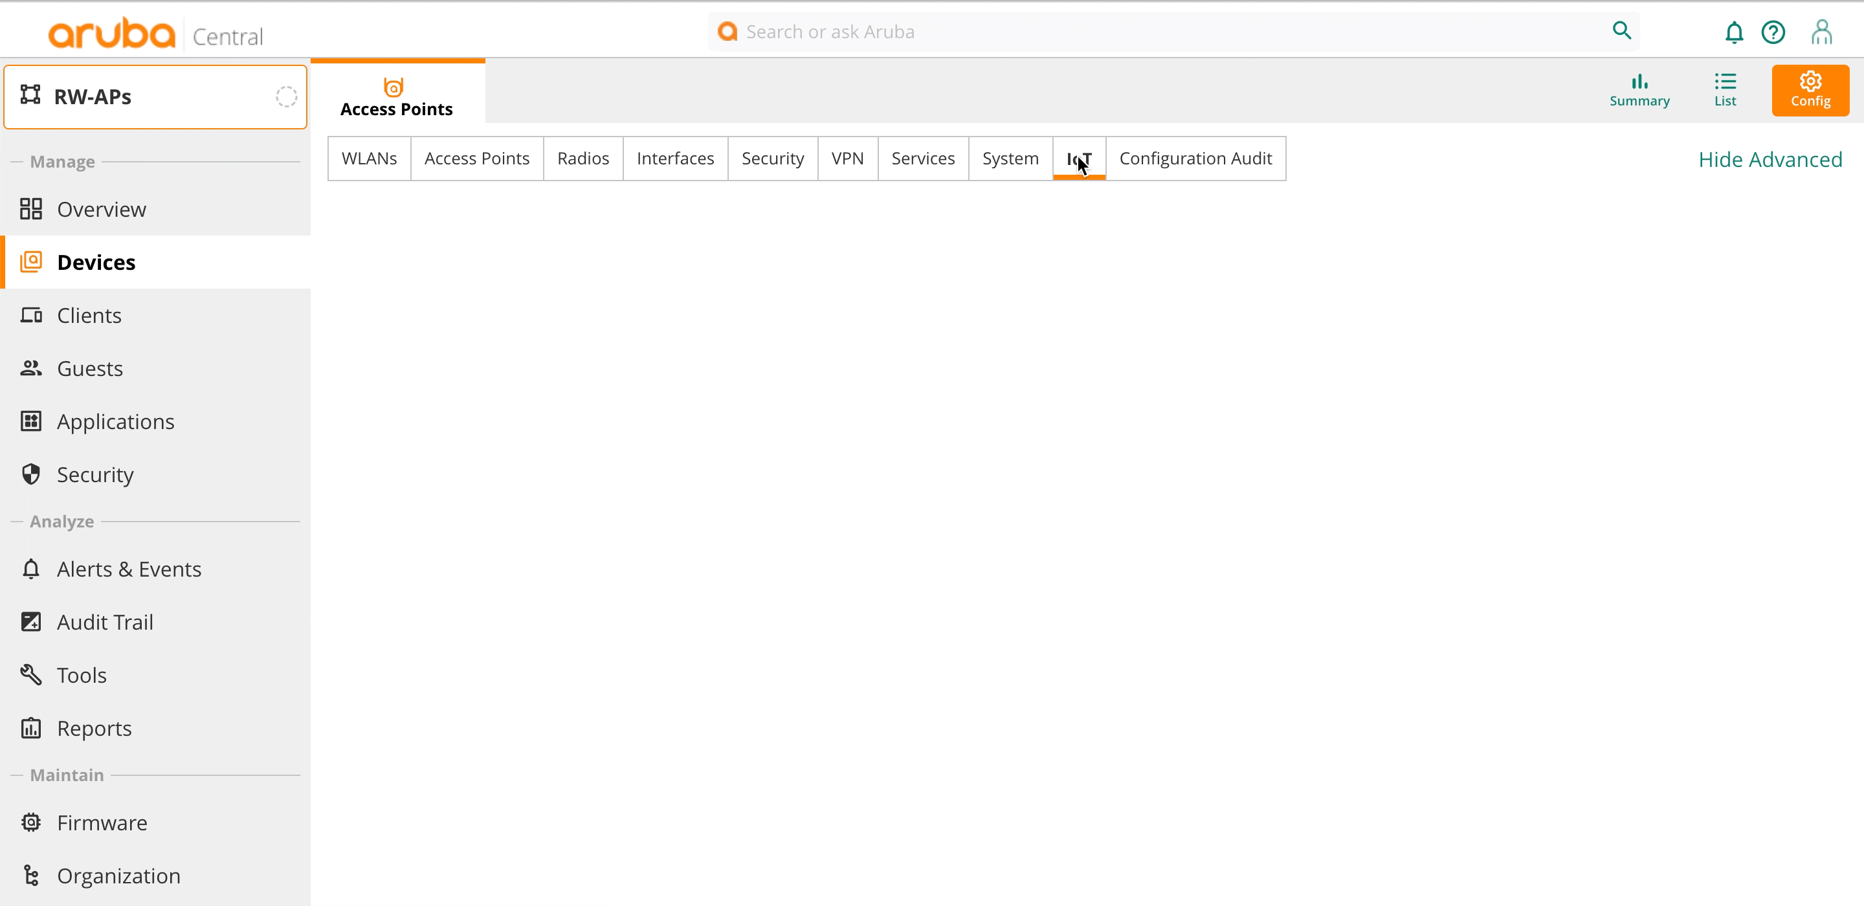Open Audit Trail page

tap(155, 622)
